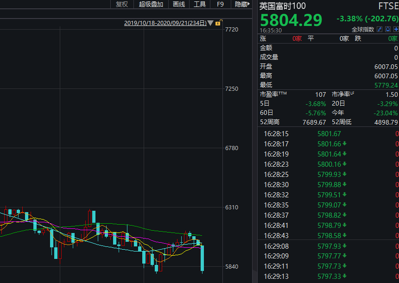The image size is (399, 283).
Task: Select the 16:28:41 tick row
Action: coord(328,225)
